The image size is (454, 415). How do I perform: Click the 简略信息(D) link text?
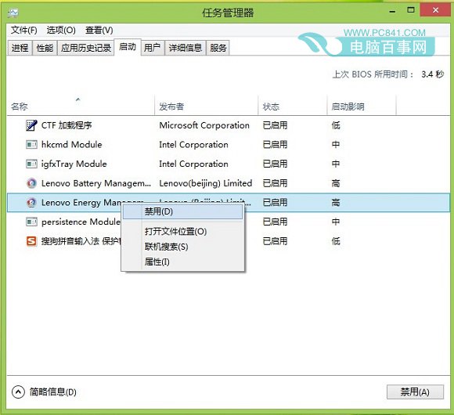click(x=53, y=392)
